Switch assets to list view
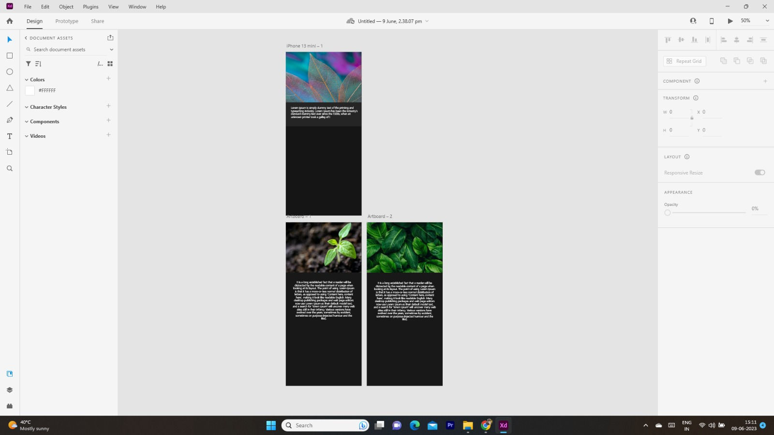The image size is (774, 435). pos(100,63)
